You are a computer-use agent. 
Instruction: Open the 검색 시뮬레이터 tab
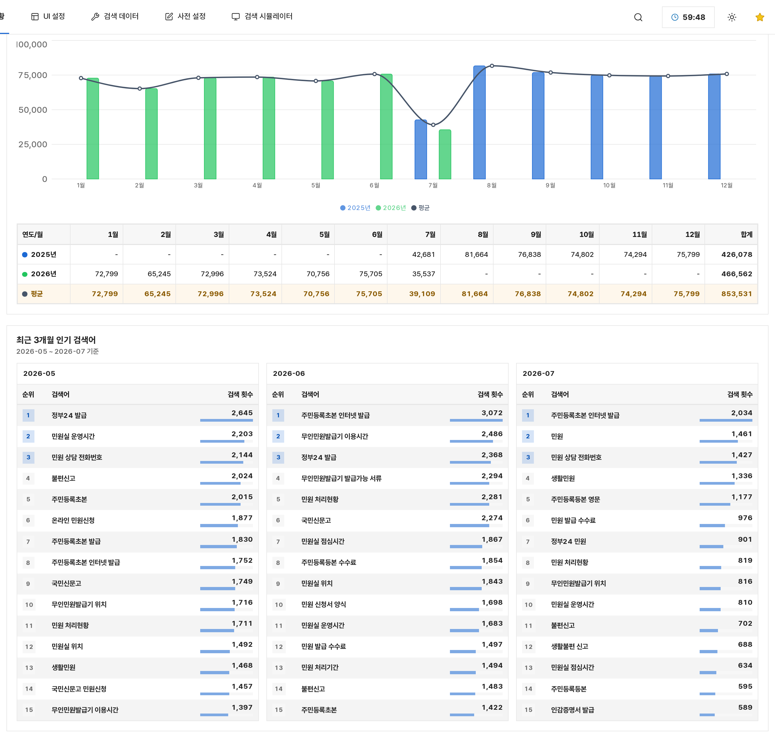(x=262, y=16)
